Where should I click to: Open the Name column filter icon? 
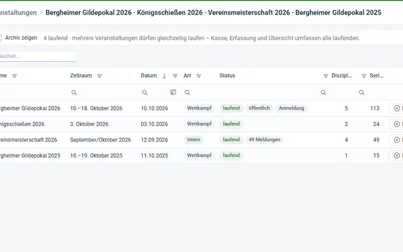click(x=14, y=76)
